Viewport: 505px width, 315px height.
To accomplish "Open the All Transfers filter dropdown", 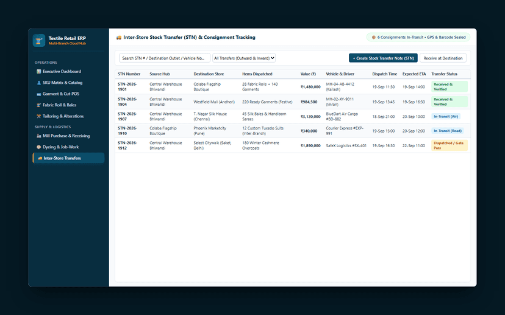I will pyautogui.click(x=244, y=58).
